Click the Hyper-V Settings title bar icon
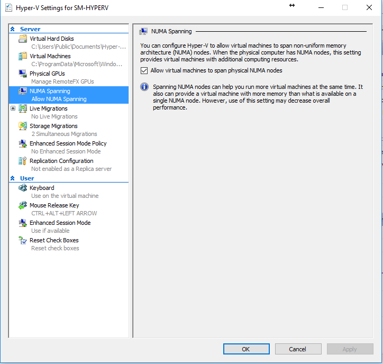 tap(8, 7)
